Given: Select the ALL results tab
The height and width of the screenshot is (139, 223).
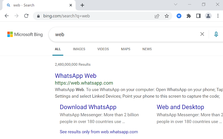Looking at the screenshot, I should [x=58, y=49].
